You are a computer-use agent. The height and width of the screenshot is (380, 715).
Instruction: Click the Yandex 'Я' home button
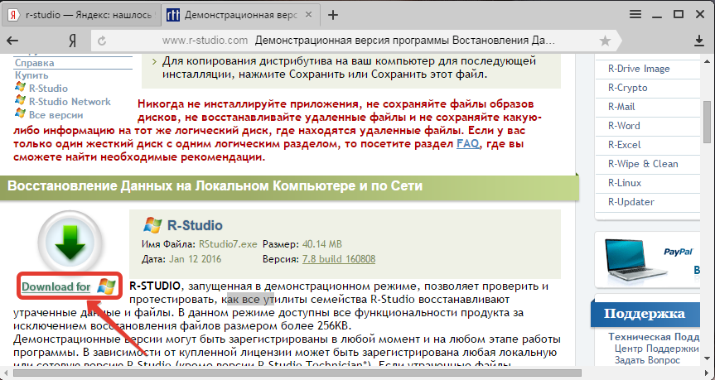[x=72, y=41]
